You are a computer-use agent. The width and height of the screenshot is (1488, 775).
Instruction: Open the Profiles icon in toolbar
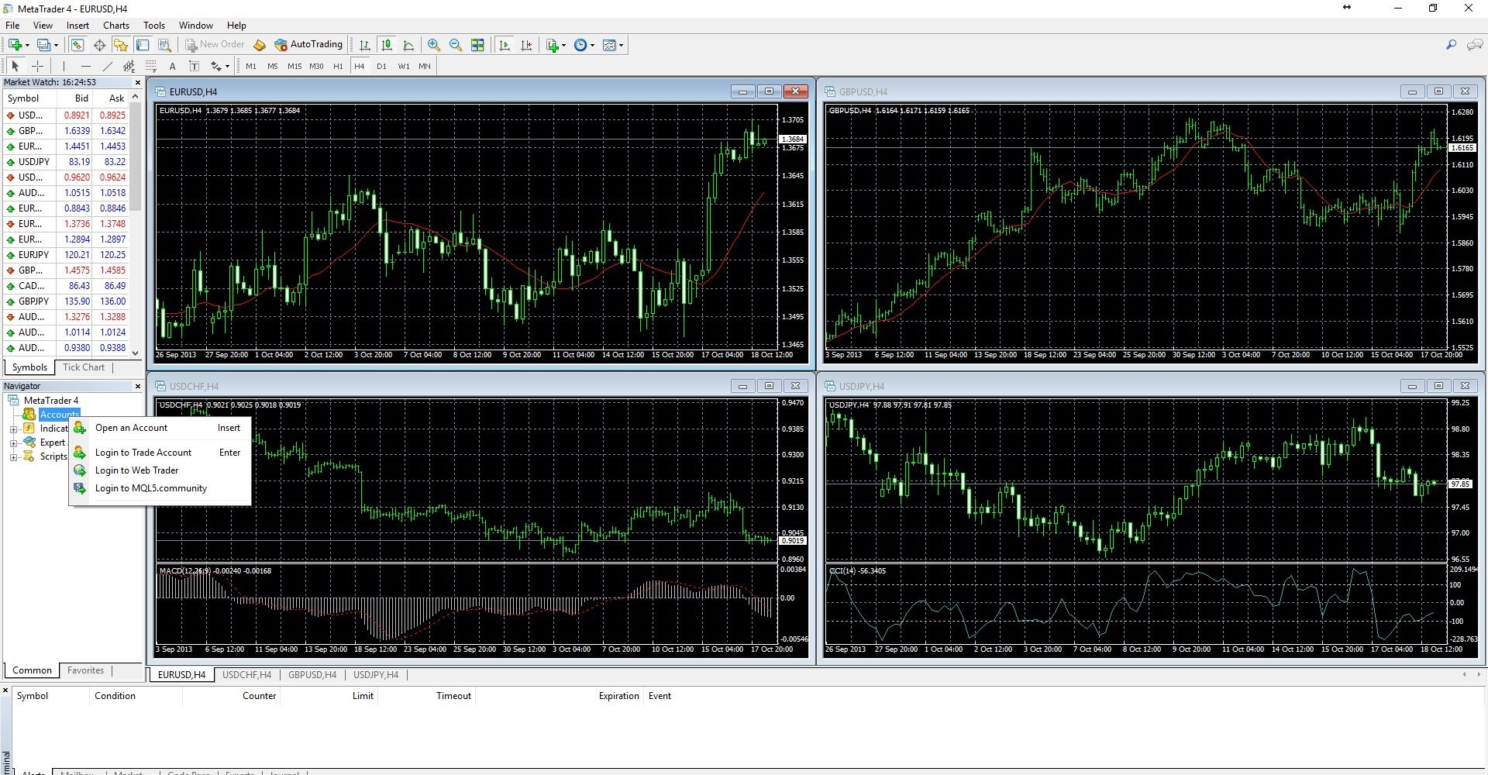pos(44,45)
